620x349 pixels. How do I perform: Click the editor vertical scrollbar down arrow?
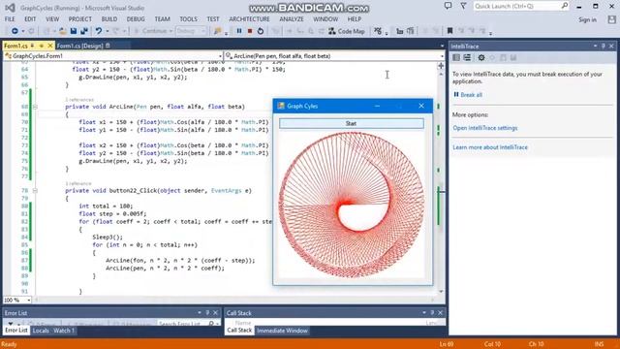coord(441,292)
